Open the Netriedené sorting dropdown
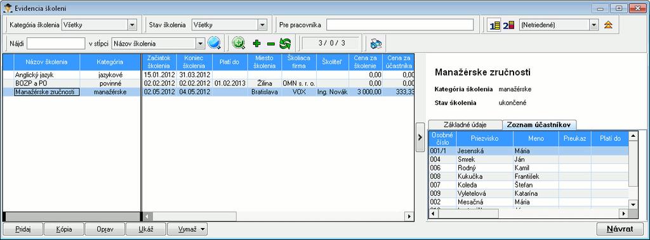 (x=594, y=25)
